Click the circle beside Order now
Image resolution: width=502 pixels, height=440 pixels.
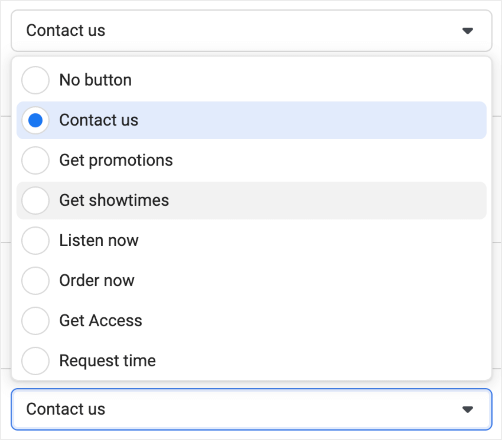click(35, 280)
